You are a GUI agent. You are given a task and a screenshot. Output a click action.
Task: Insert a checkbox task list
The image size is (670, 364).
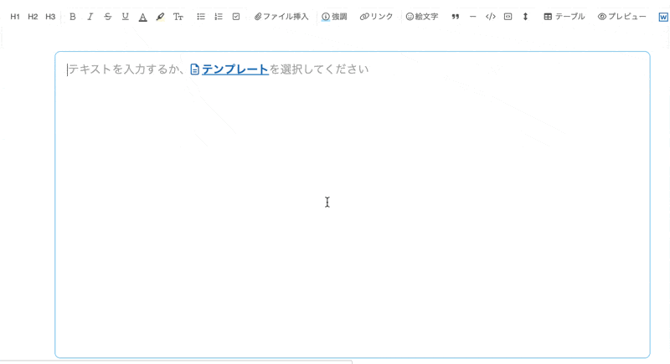tap(236, 17)
